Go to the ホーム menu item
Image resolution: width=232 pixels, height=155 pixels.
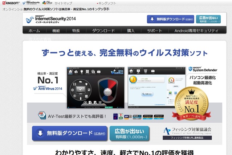click(x=34, y=31)
